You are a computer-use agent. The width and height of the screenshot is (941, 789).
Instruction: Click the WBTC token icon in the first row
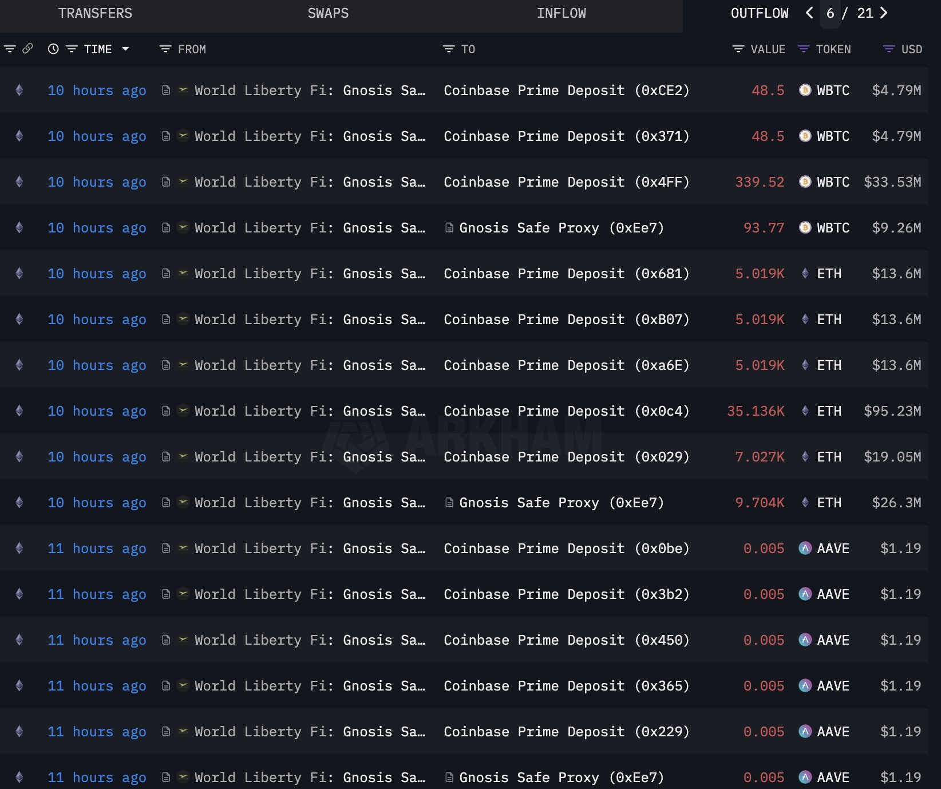tap(805, 90)
